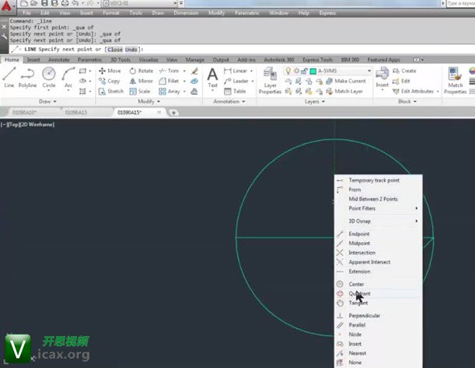Click Close option in command line
475x368 pixels.
(115, 50)
